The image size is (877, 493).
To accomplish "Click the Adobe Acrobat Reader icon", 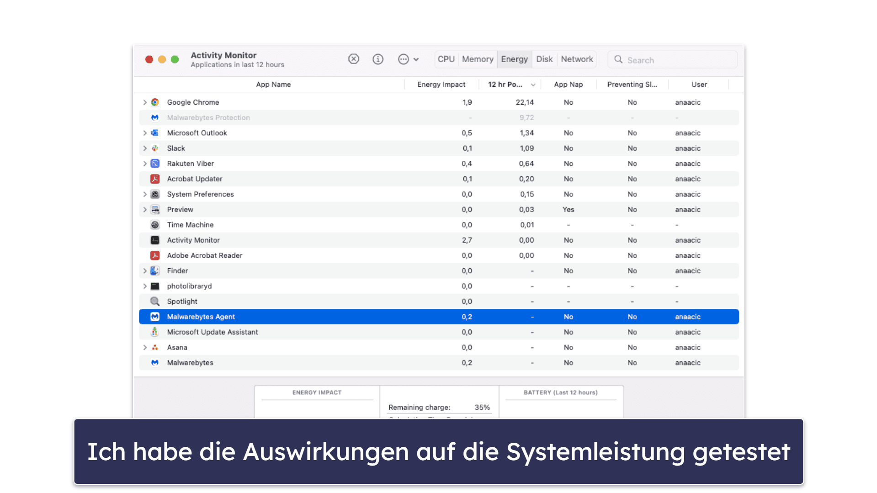I will pyautogui.click(x=155, y=255).
